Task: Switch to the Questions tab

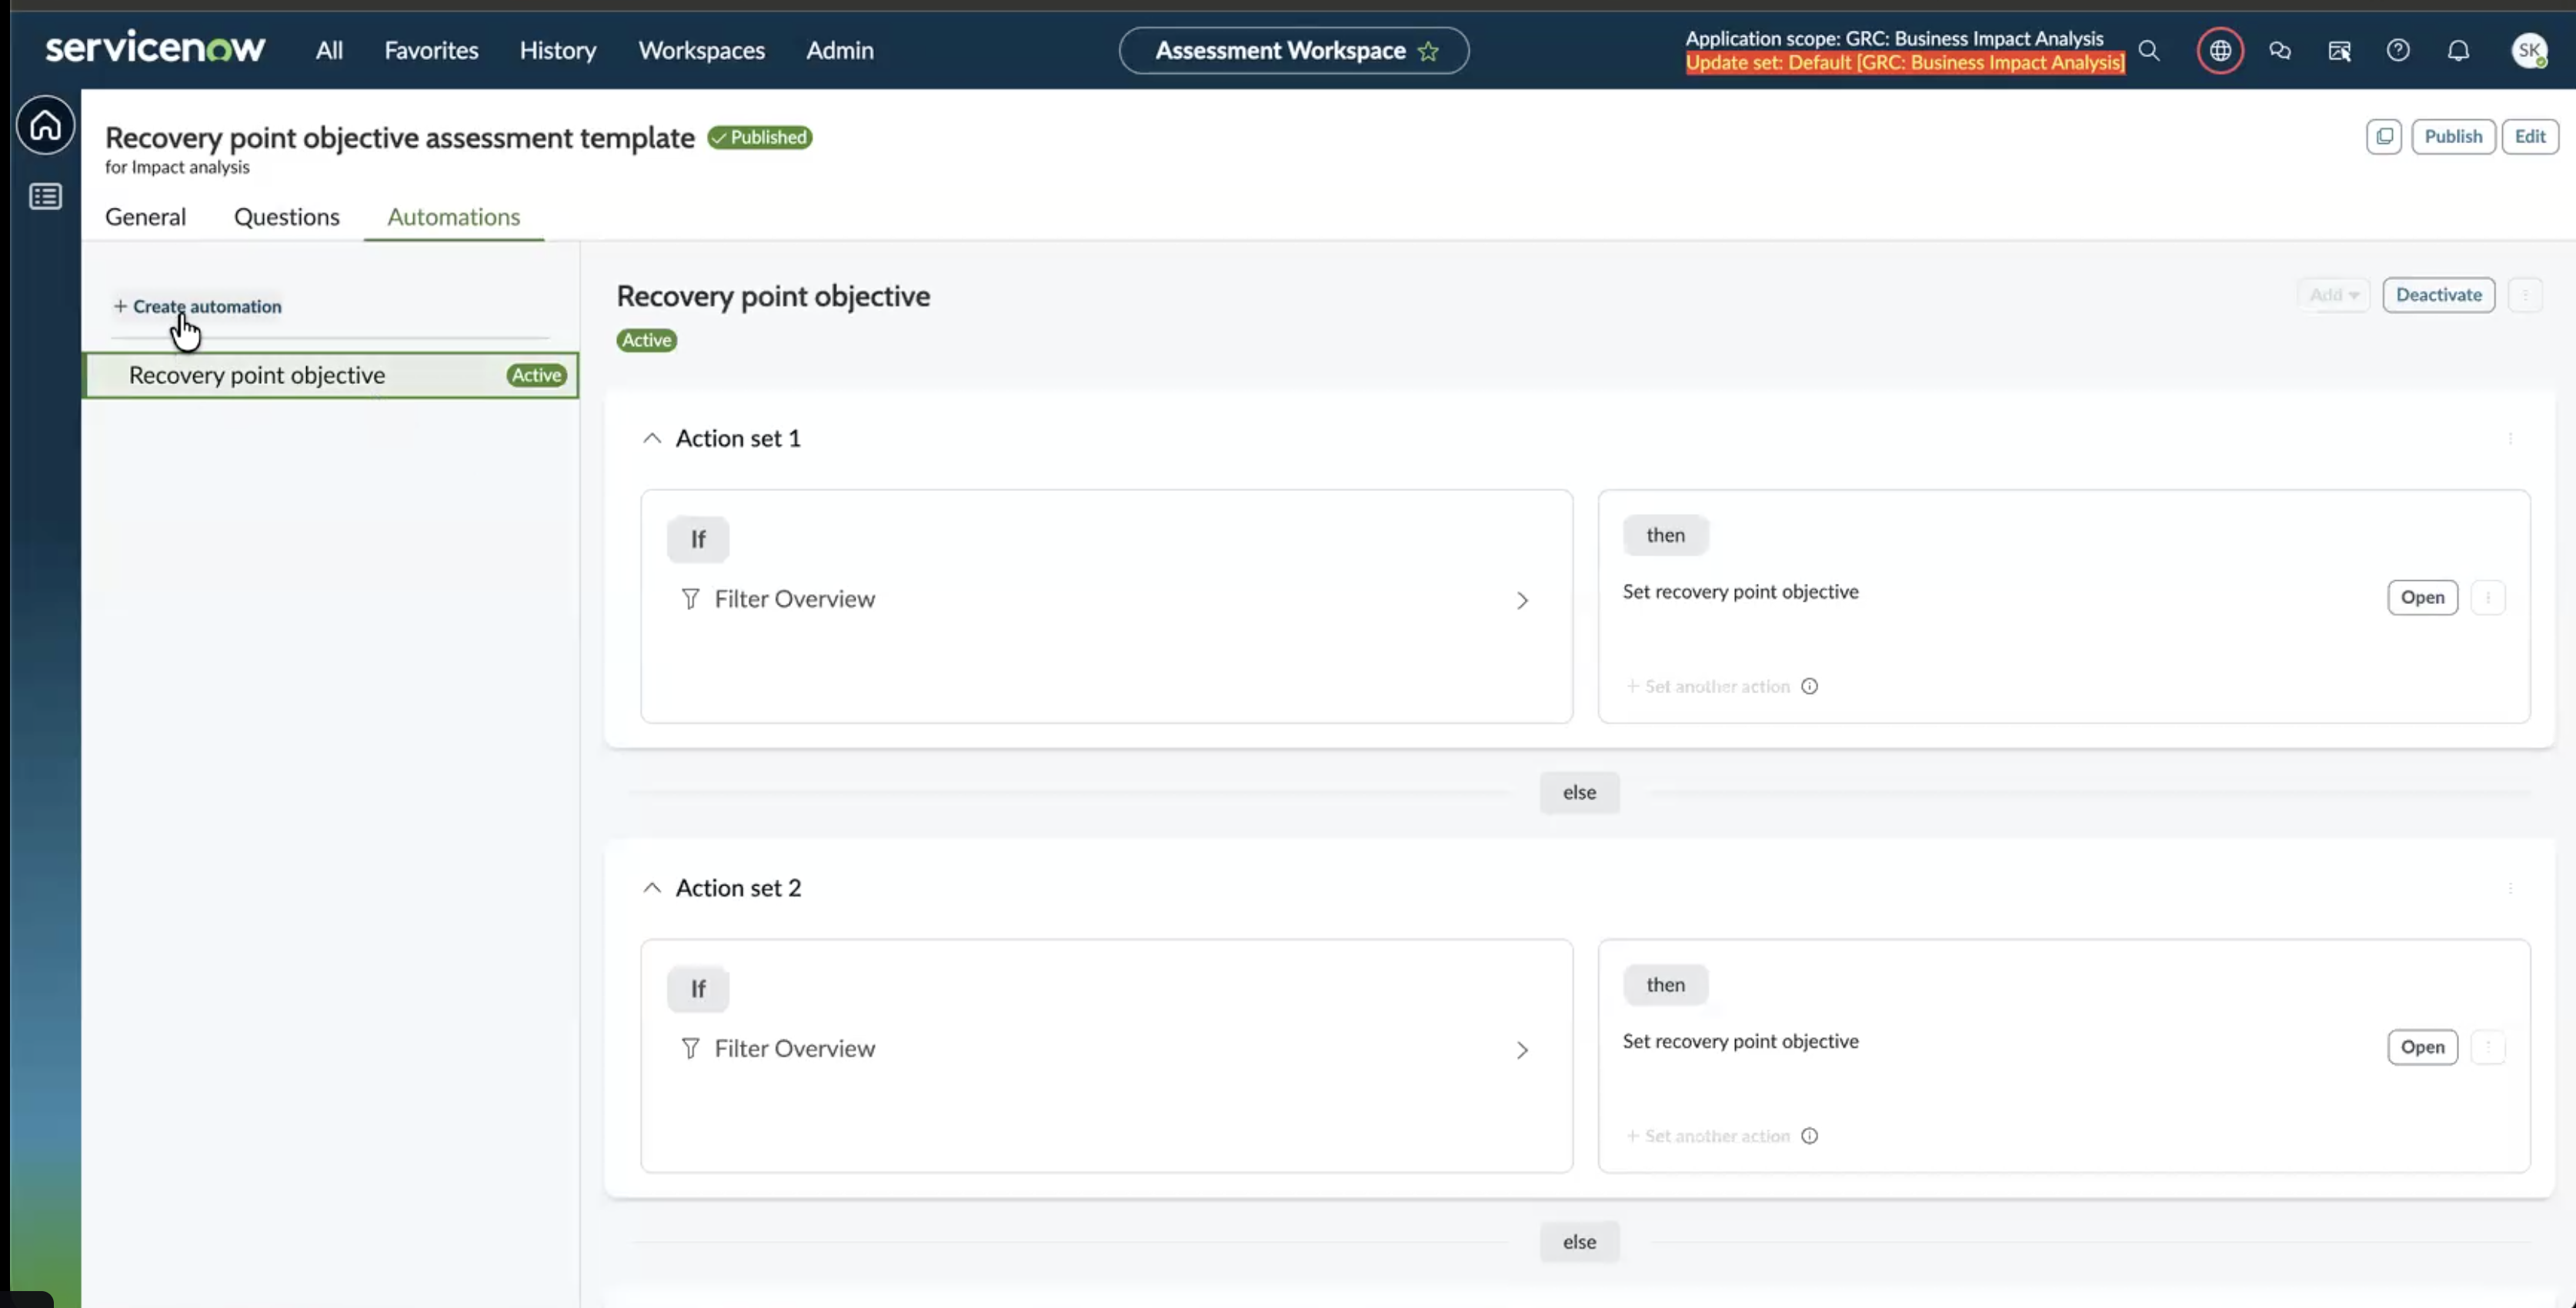Action: click(x=287, y=217)
